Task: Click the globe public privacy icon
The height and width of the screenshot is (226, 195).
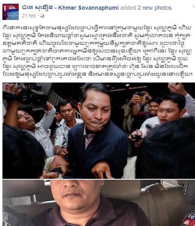Action: tap(42, 16)
